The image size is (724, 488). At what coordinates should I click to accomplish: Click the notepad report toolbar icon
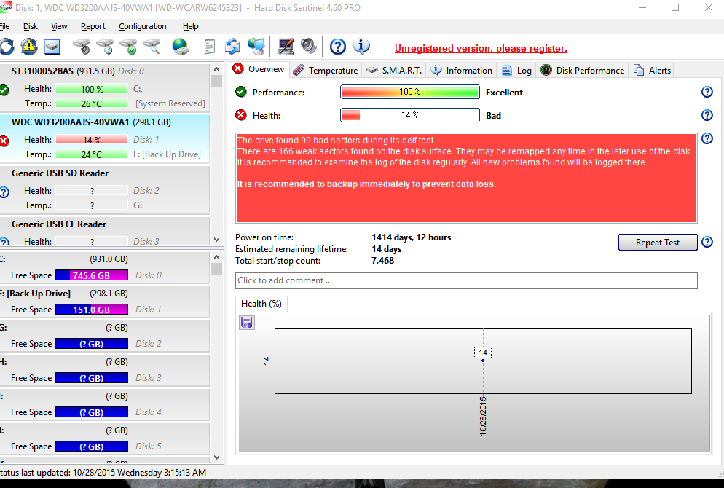(210, 47)
